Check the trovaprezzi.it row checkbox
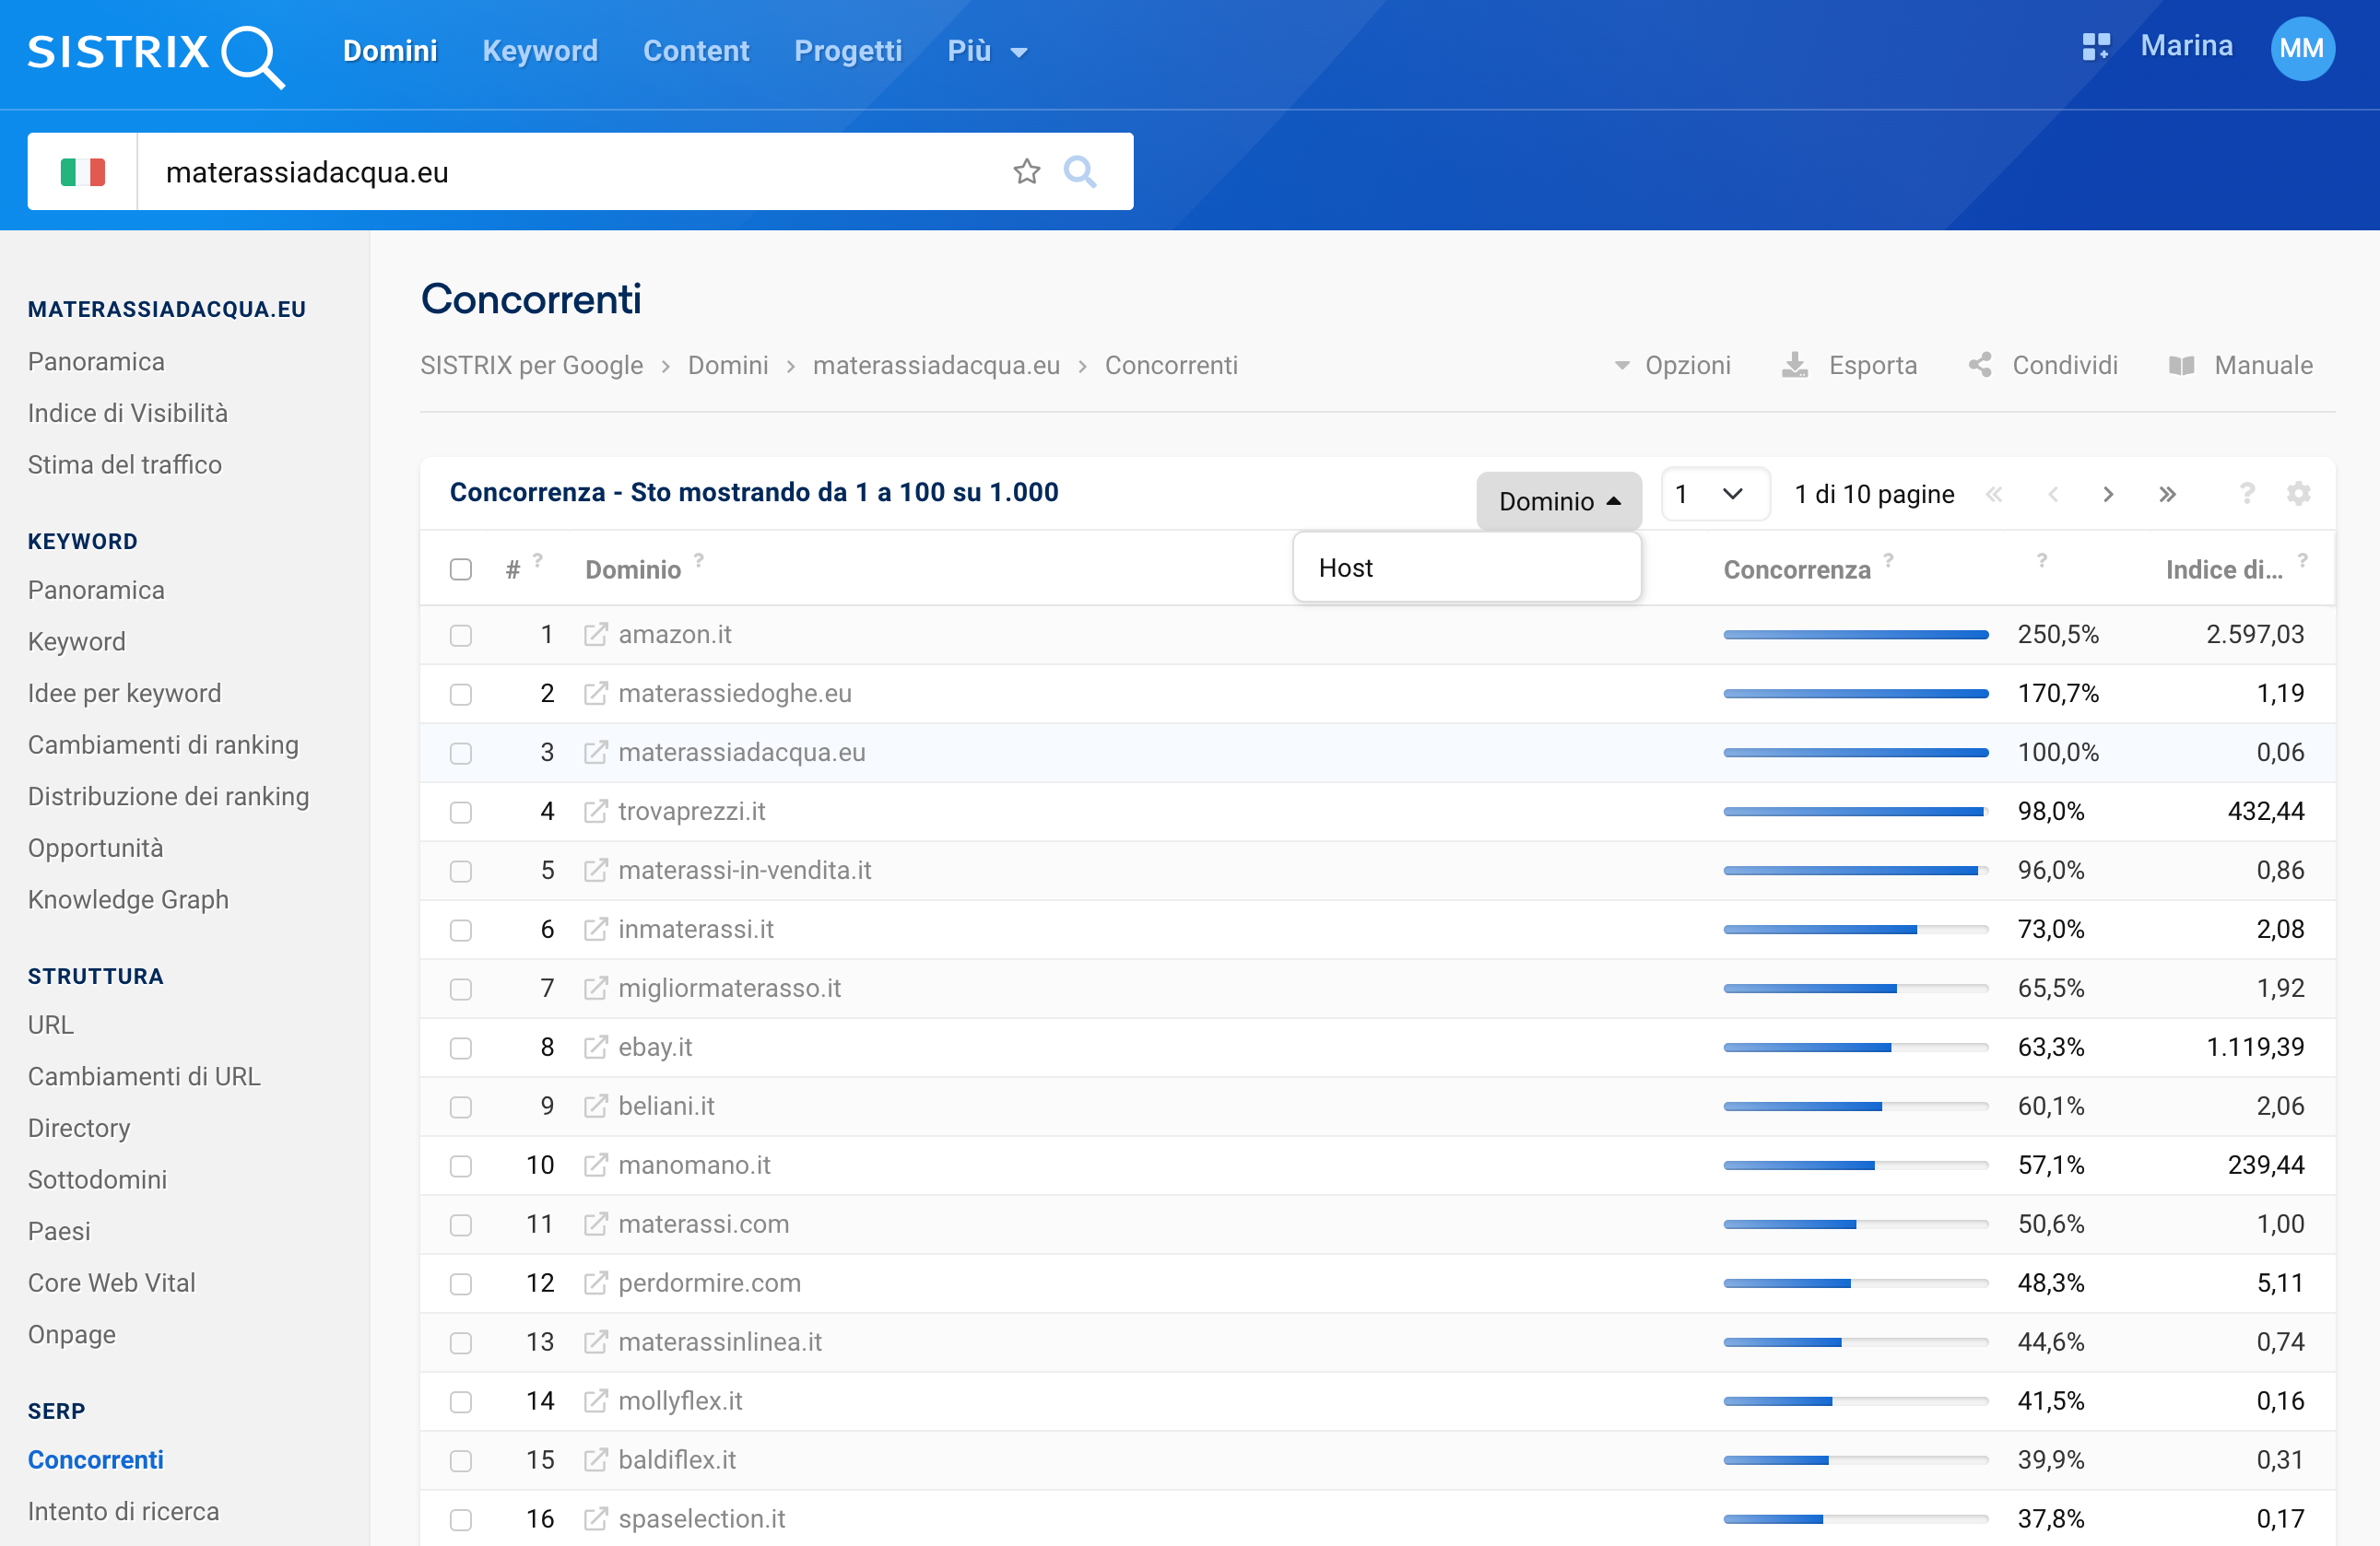Screen dimensions: 2380x1546 pos(461,813)
